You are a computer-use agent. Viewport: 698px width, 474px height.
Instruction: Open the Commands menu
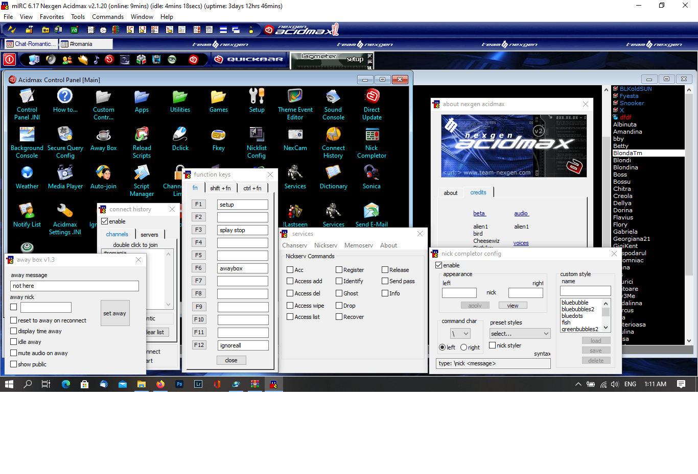tap(108, 17)
